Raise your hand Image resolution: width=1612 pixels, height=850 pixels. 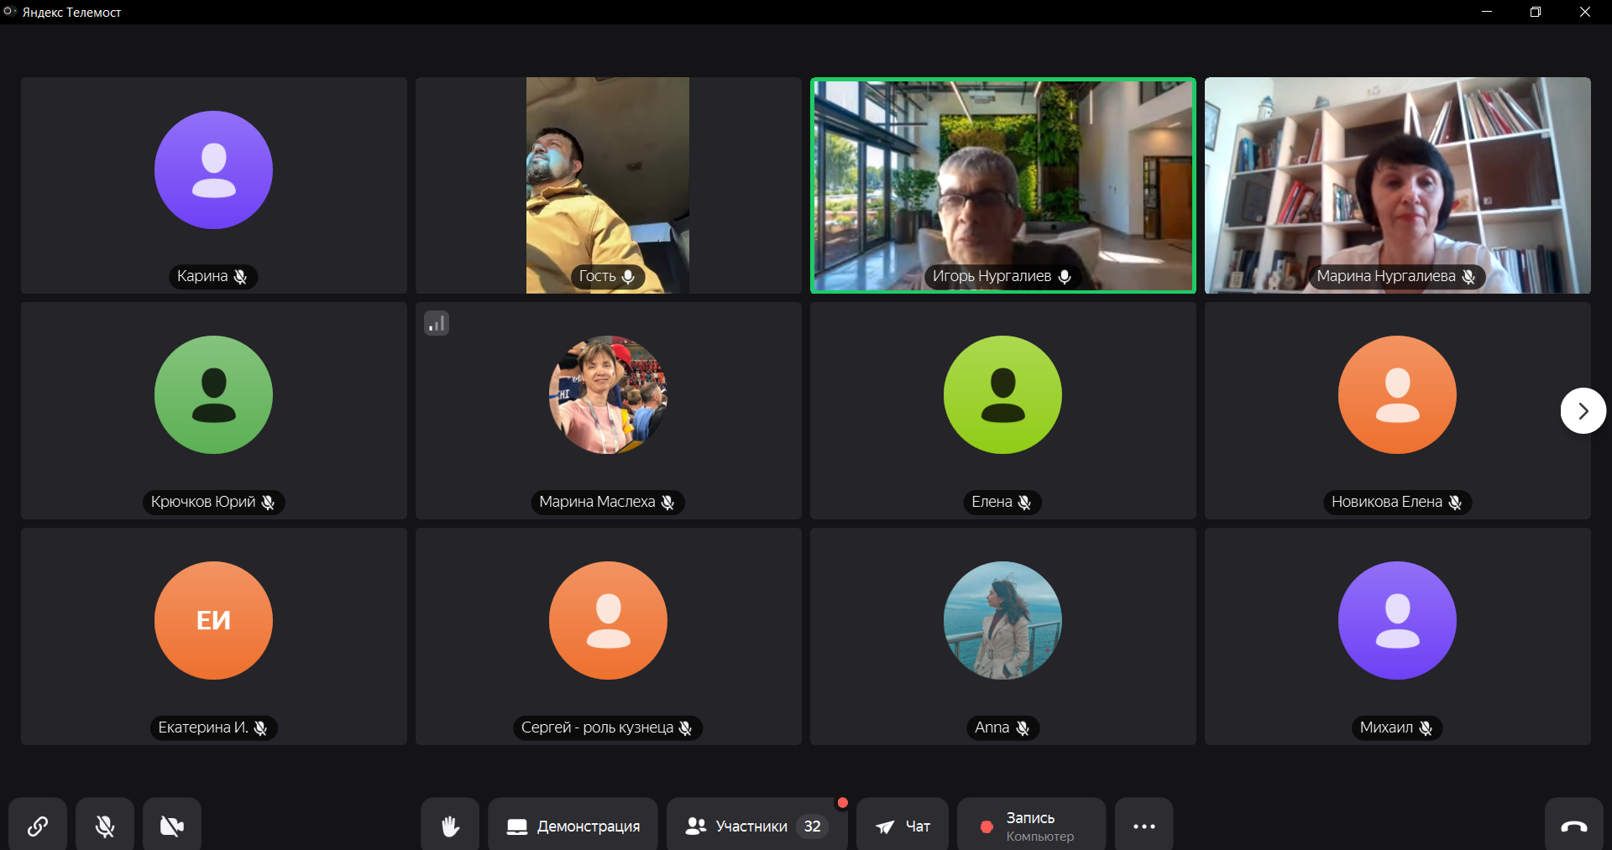coord(450,826)
